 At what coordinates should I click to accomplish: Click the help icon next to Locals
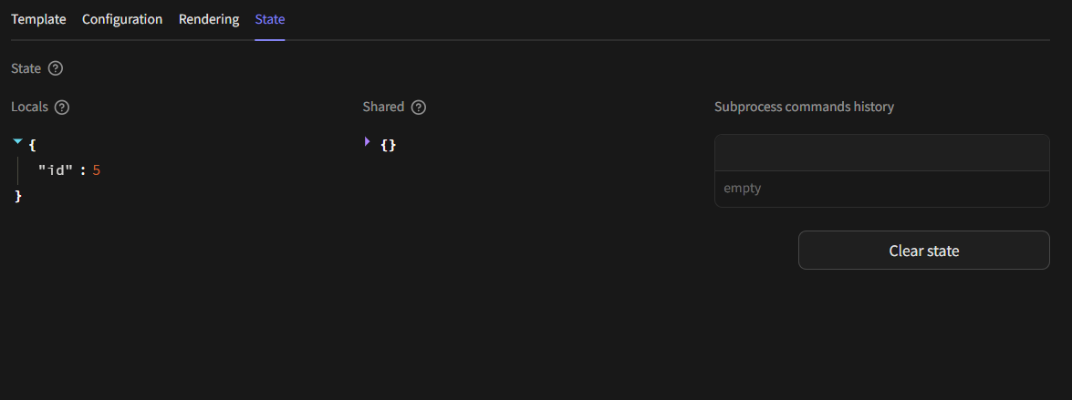(x=62, y=107)
